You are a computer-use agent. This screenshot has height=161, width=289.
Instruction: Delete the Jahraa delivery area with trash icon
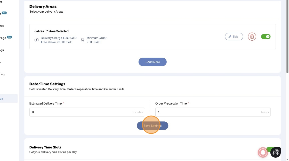point(252,37)
